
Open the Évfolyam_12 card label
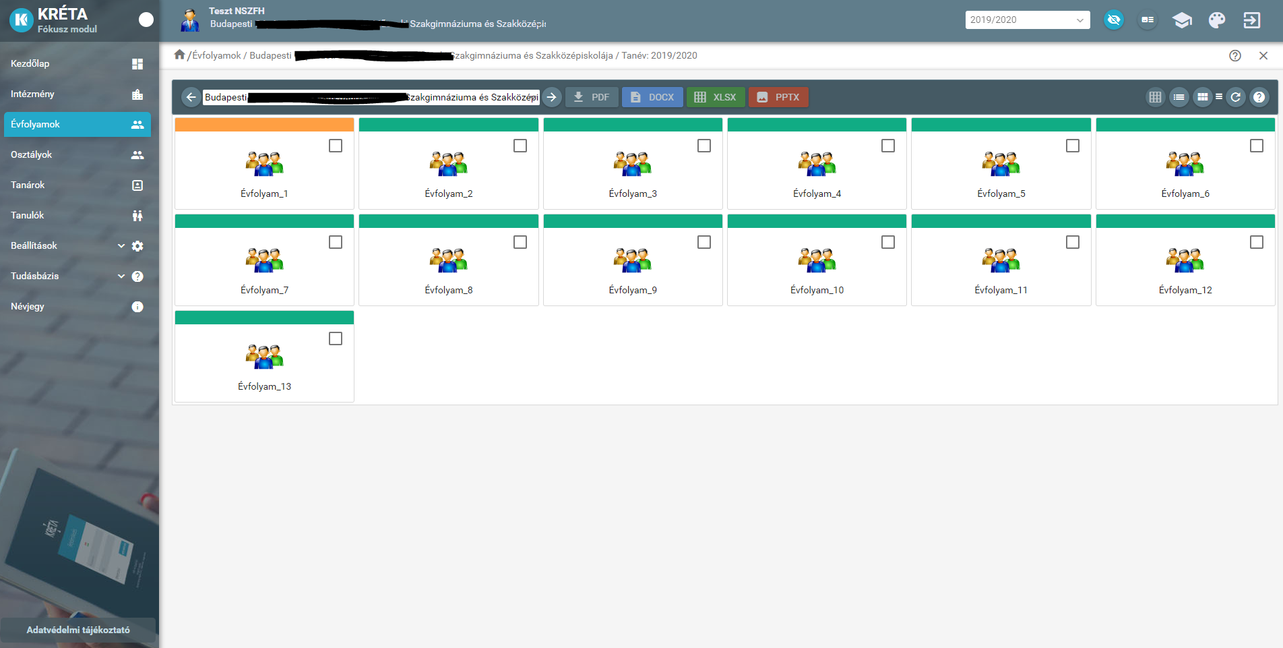[x=1185, y=290]
